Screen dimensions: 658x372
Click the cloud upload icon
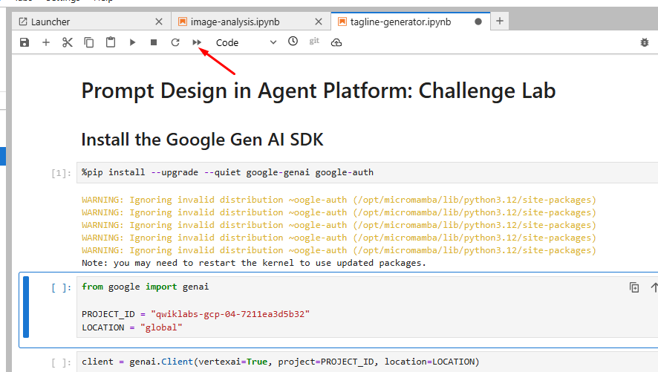(x=336, y=42)
